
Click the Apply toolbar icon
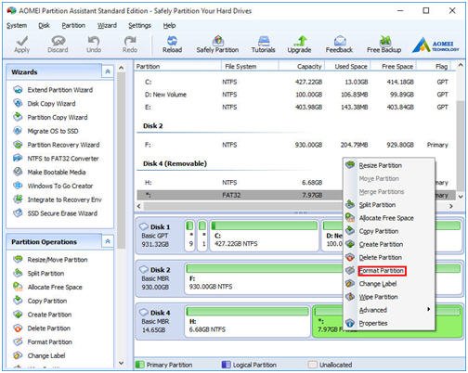pyautogui.click(x=21, y=45)
